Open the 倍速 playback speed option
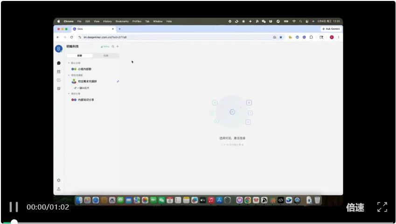 point(355,207)
